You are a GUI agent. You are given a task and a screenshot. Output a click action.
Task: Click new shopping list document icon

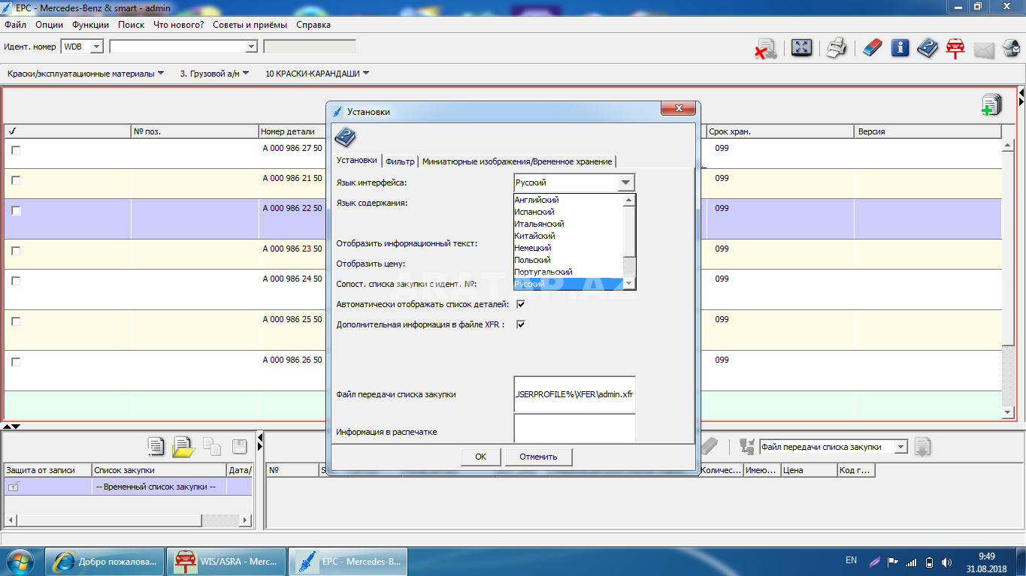pos(156,446)
